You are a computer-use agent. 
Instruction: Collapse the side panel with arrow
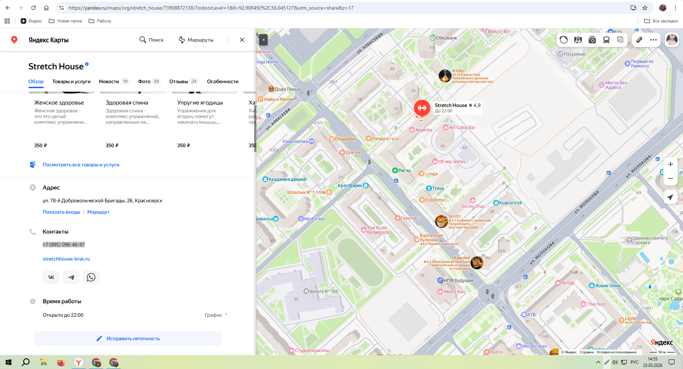263,39
